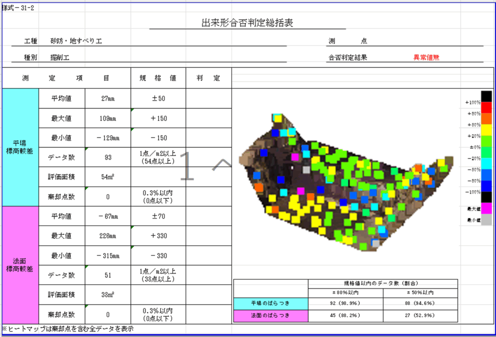Select the orange swatch in the color legend
This screenshot has width=496, height=337.
click(x=486, y=118)
